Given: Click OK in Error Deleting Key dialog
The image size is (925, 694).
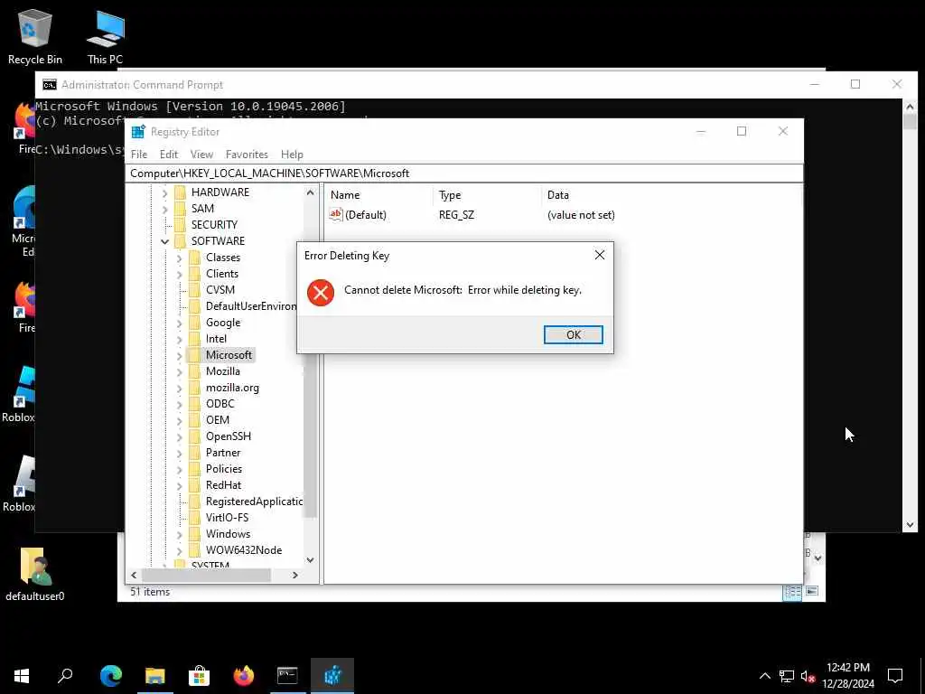Looking at the screenshot, I should (x=573, y=334).
